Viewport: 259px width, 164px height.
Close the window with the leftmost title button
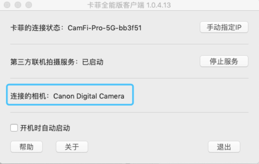click(7, 5)
